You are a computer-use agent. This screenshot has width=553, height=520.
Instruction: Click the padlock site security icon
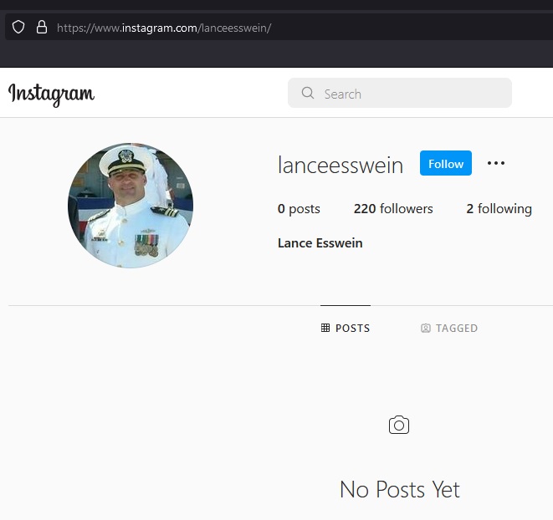coord(41,27)
